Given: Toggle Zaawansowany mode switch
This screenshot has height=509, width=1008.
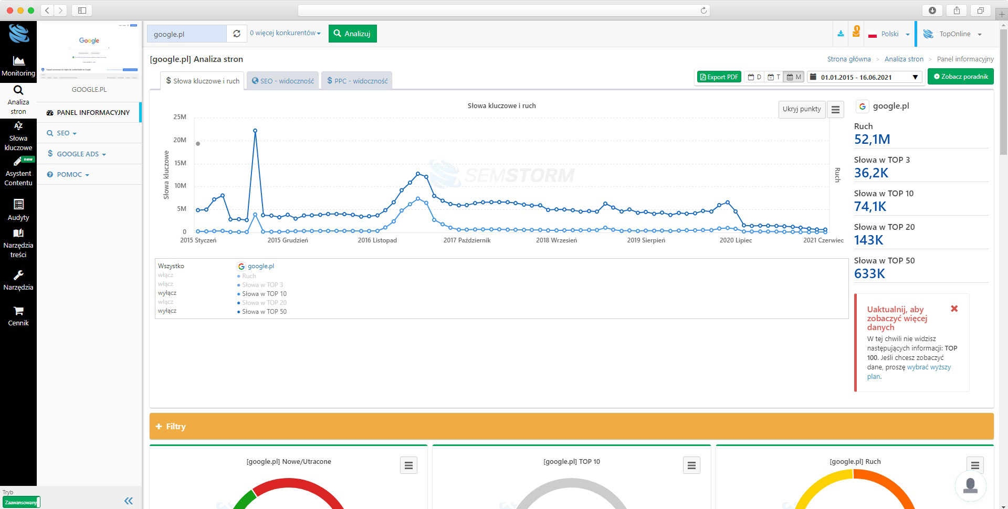Looking at the screenshot, I should pos(21,502).
